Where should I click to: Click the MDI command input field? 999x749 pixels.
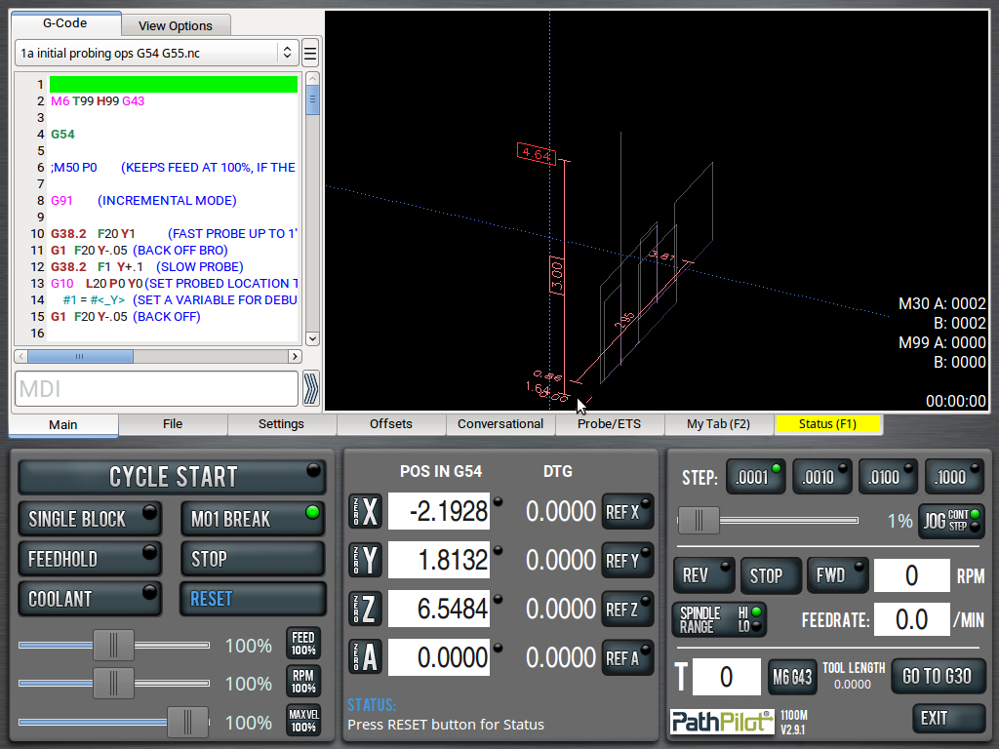156,388
